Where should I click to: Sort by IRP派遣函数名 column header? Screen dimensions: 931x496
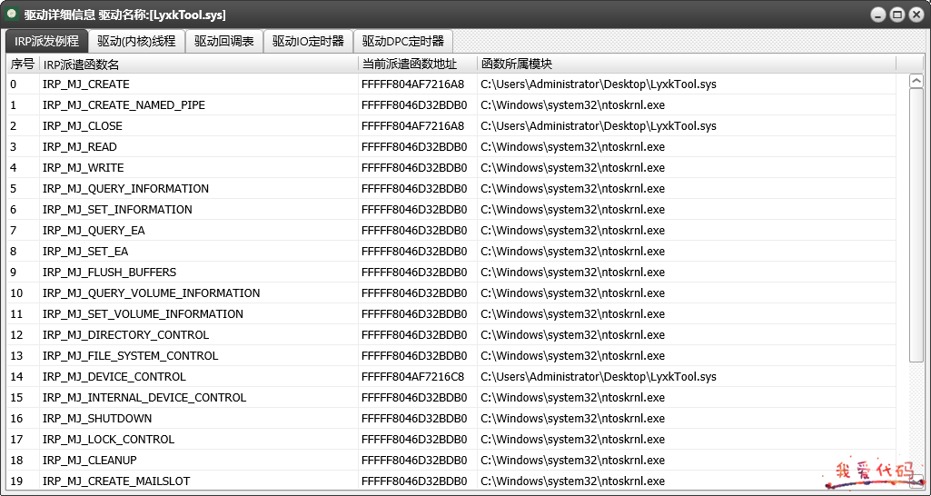point(199,64)
